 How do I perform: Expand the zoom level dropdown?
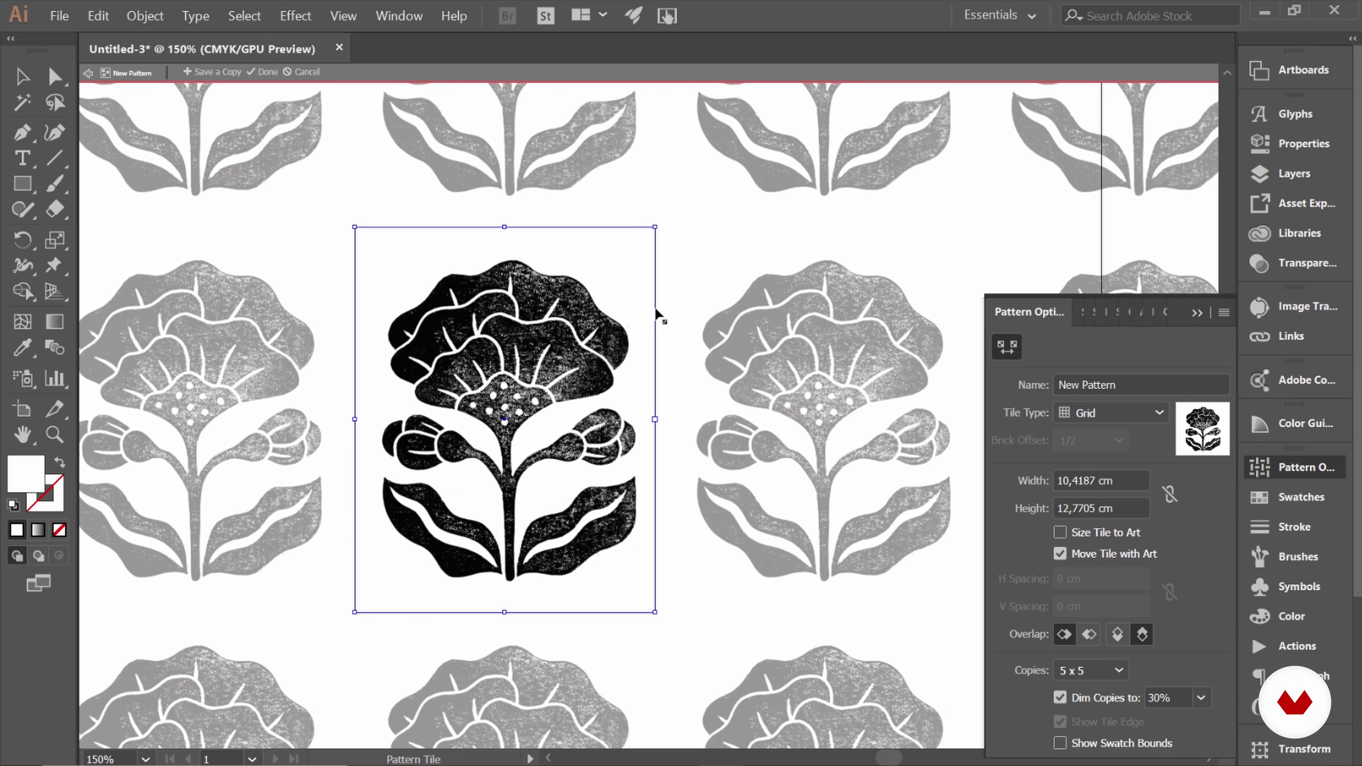[x=145, y=759]
